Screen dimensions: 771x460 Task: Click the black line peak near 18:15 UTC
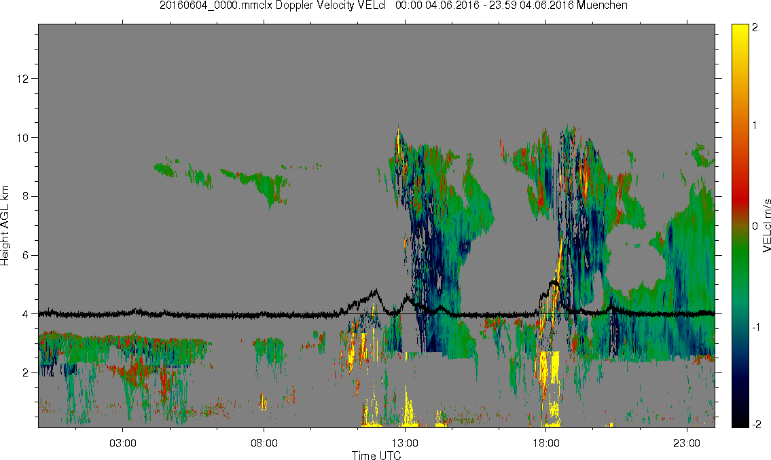pos(554,282)
